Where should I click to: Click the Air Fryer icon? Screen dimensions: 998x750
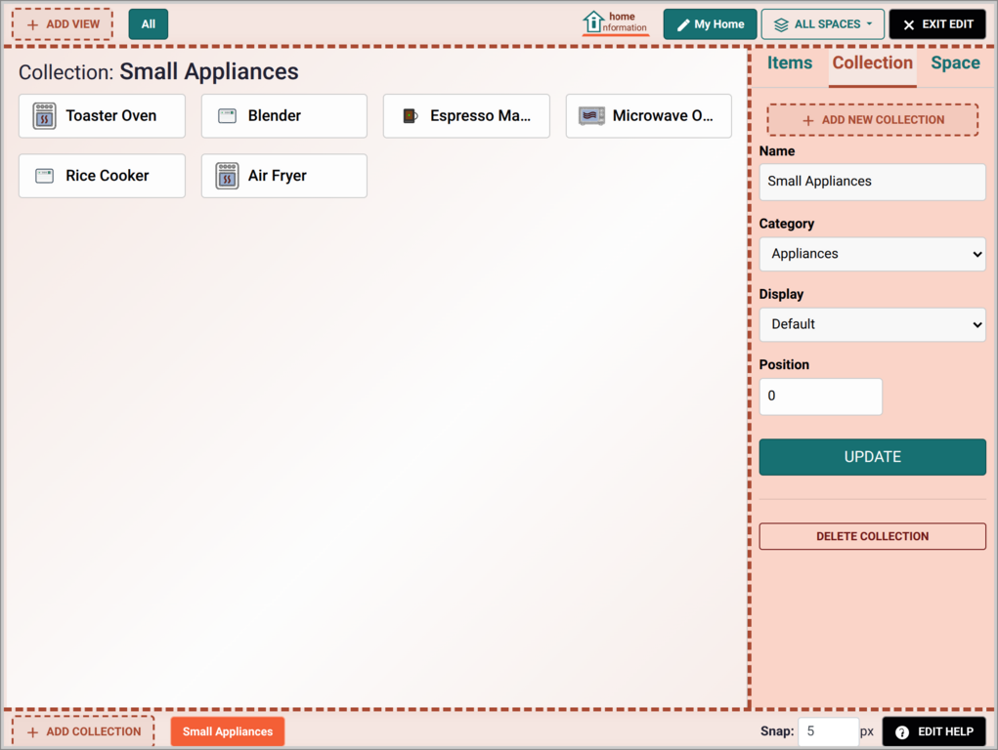227,176
